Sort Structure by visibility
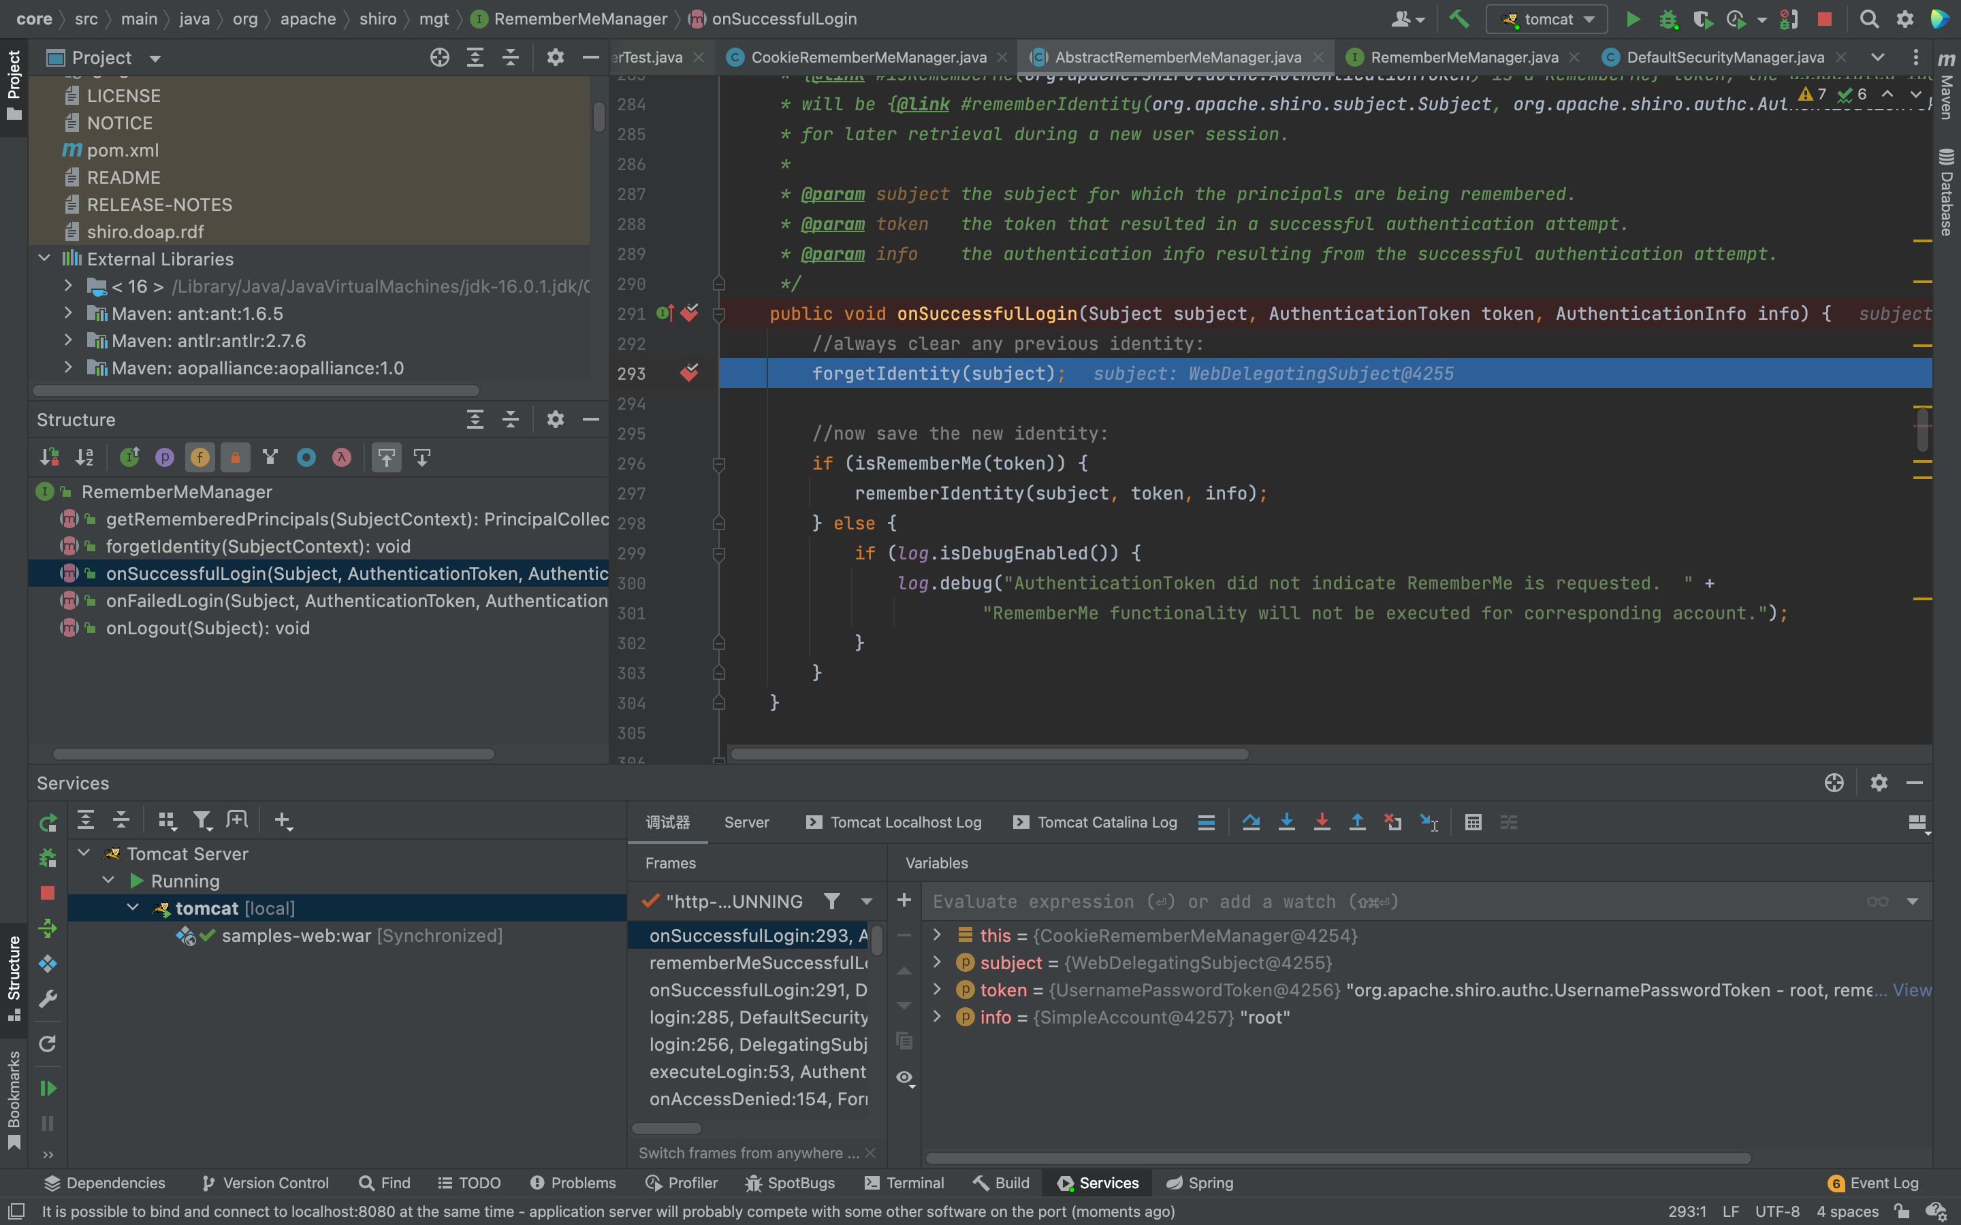 [48, 458]
